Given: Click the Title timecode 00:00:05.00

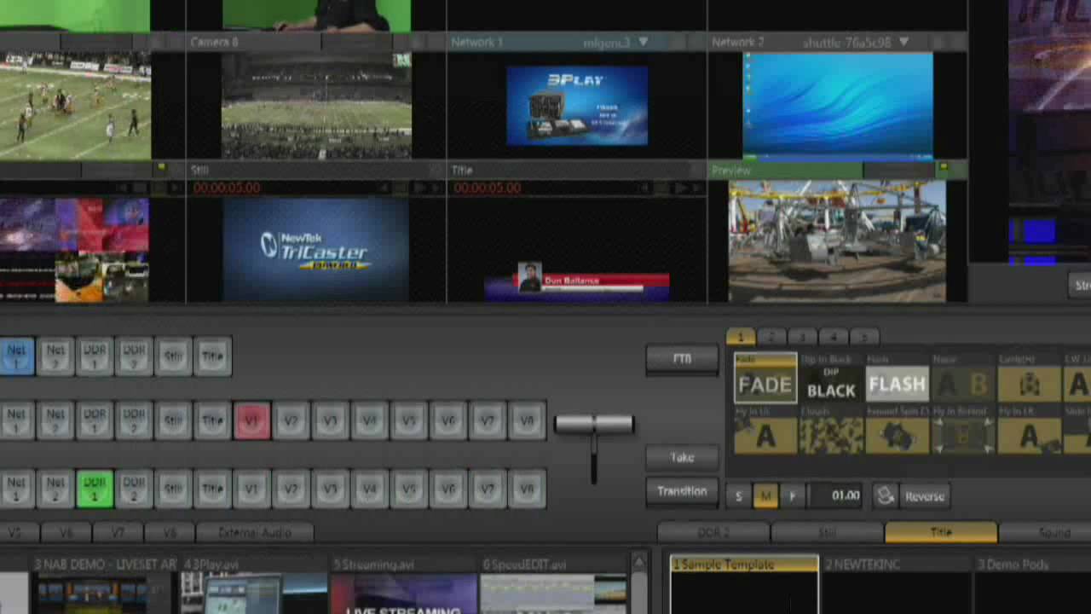Looking at the screenshot, I should pos(488,188).
